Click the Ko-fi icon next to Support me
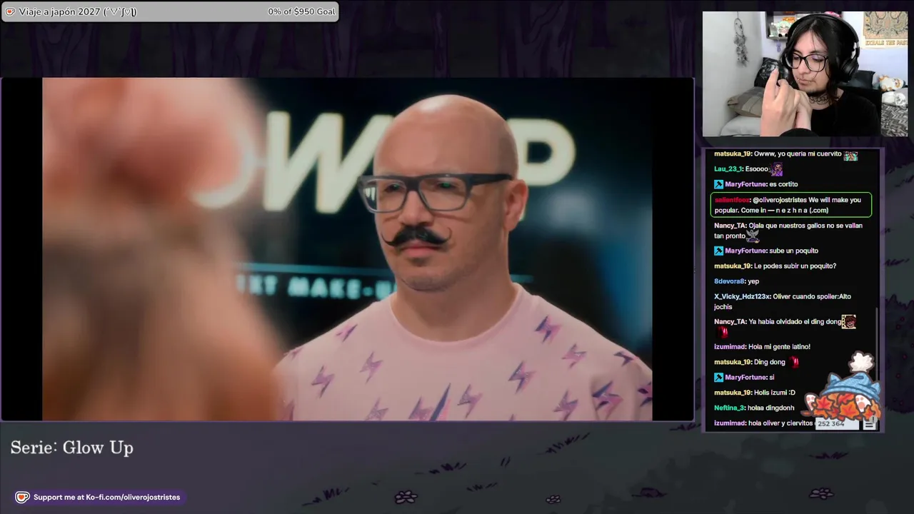Viewport: 914px width, 514px height. (x=22, y=497)
